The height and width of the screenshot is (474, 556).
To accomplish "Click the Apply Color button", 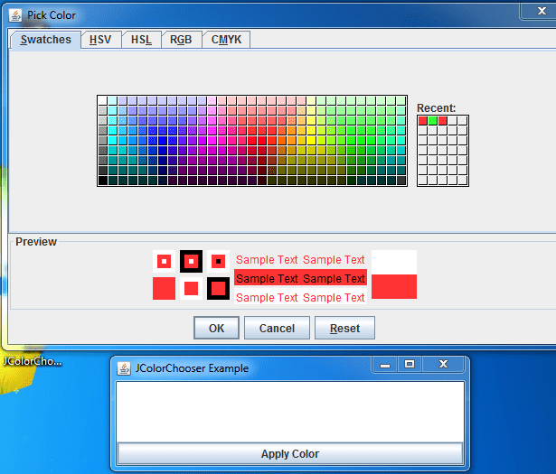I will [290, 454].
